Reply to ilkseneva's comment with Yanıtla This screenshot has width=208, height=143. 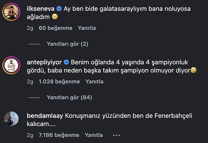point(87,28)
